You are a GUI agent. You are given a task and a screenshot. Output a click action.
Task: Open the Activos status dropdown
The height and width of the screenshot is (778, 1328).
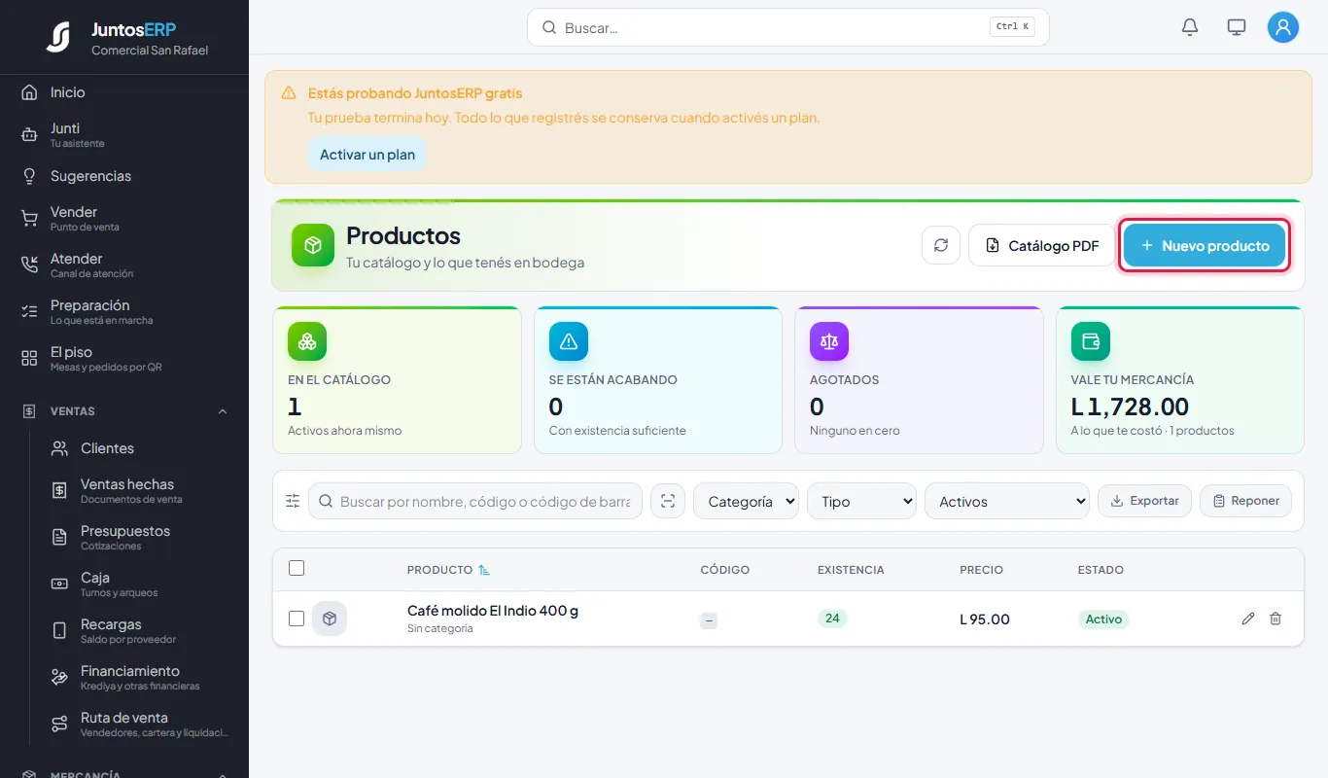[x=1007, y=501]
